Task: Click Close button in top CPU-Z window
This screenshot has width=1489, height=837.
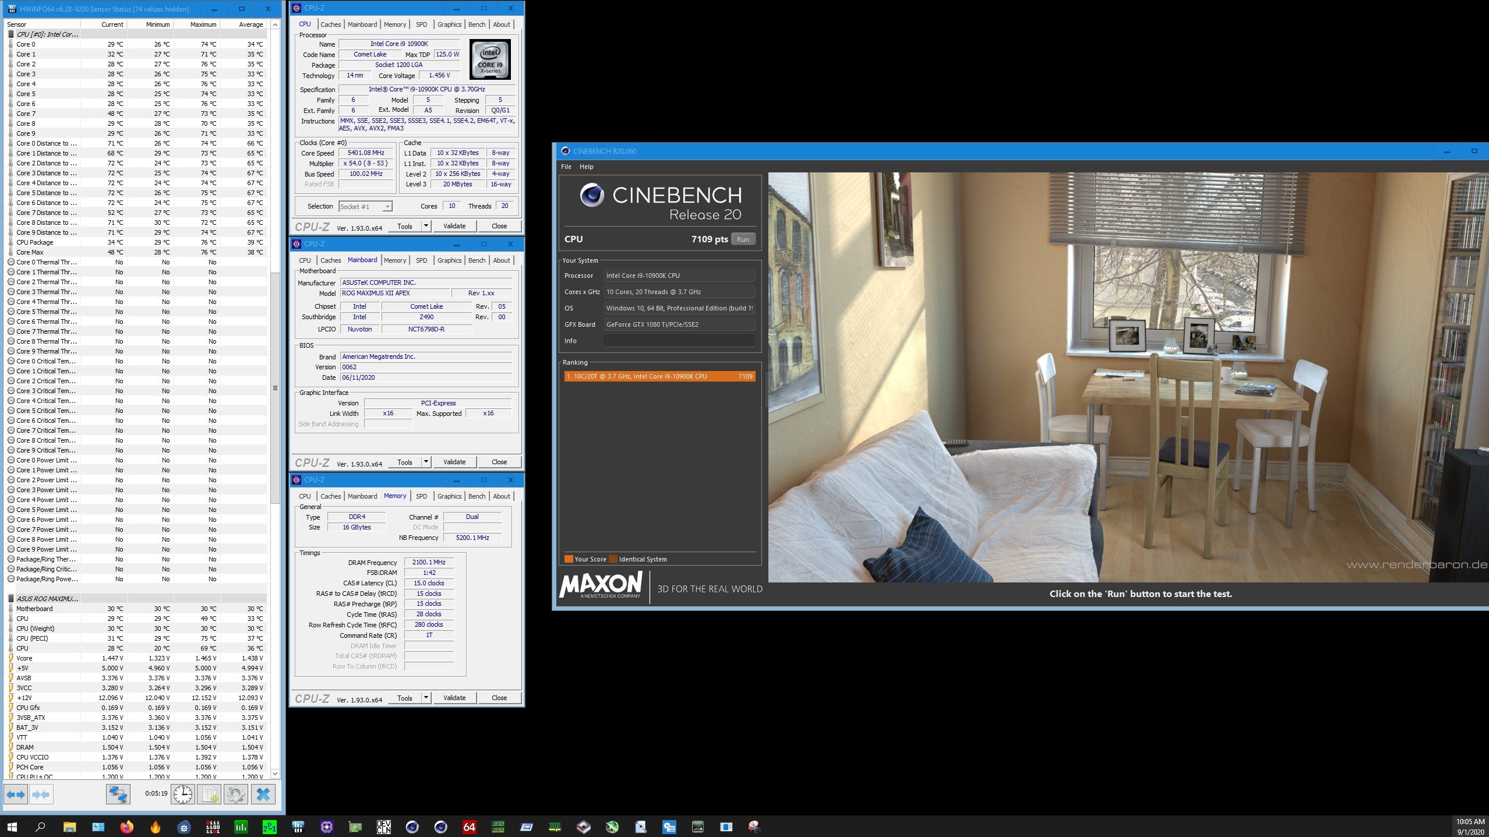Action: (x=499, y=226)
